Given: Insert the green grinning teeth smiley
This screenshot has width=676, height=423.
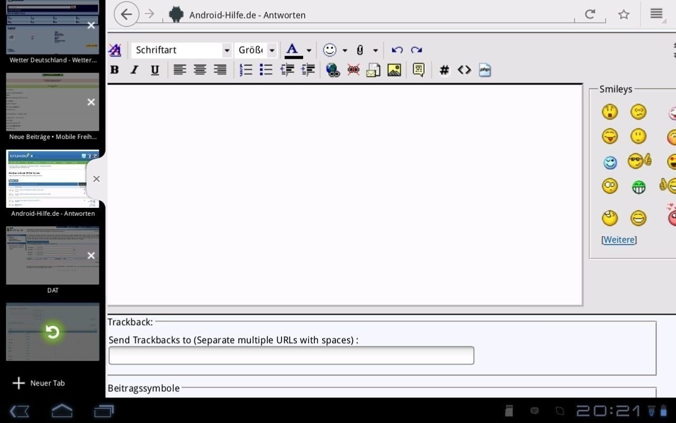Looking at the screenshot, I should [639, 187].
